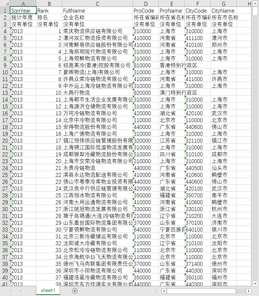This screenshot has width=259, height=296.
Task: Click the horizontal scrollbar thumb
Action: click(x=201, y=291)
